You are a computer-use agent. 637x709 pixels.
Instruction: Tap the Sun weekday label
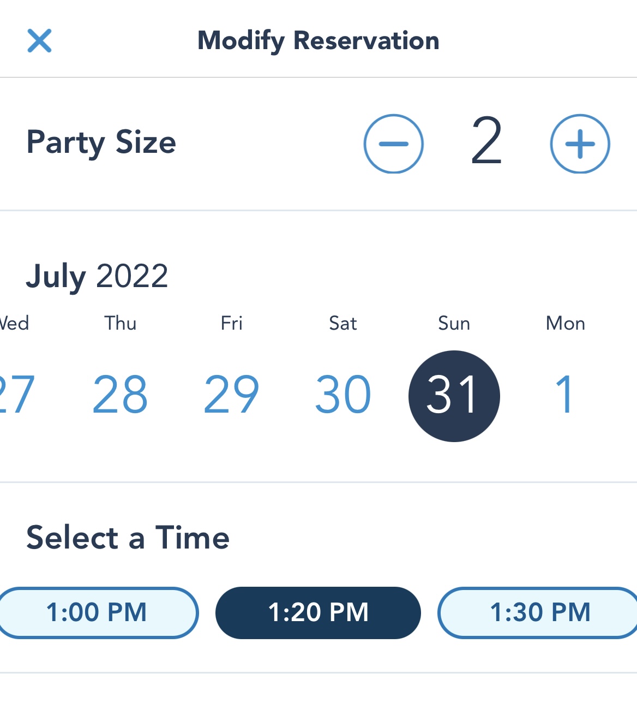click(x=454, y=323)
